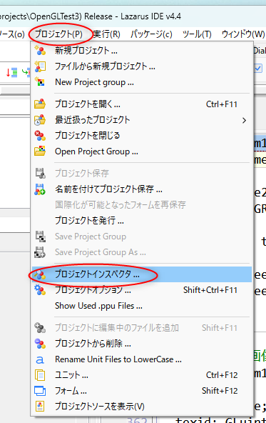Viewport: 266px width, 423px height.
Task: Click the プロジェクトを開く folder icon
Action: [x=40, y=104]
